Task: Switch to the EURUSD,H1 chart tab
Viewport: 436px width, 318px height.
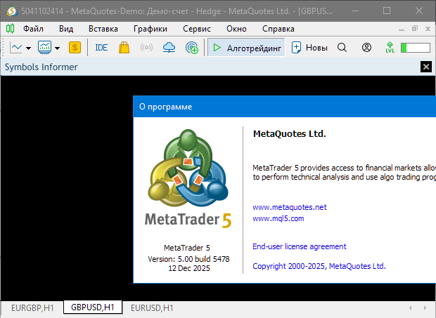Action: [152, 308]
